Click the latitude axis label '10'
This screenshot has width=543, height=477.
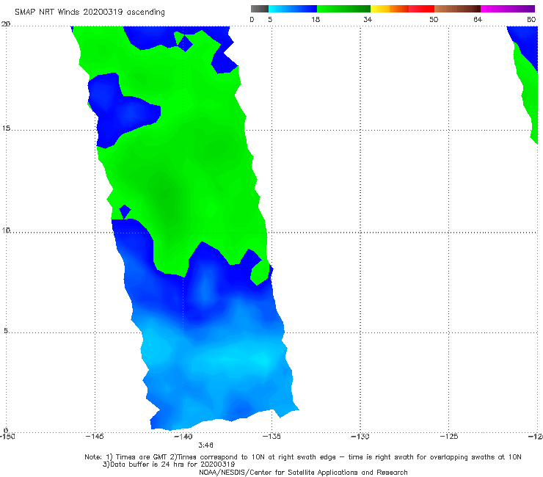pyautogui.click(x=6, y=230)
